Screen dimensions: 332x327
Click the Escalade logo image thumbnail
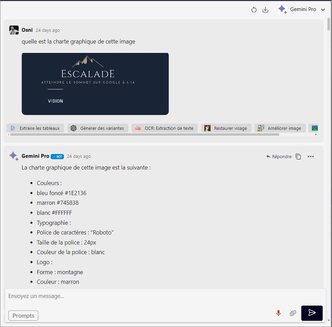[x=95, y=84]
